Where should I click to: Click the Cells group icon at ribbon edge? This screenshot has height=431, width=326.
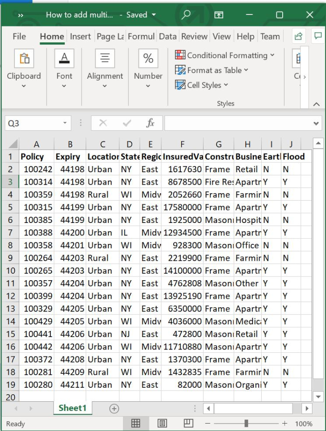[298, 58]
